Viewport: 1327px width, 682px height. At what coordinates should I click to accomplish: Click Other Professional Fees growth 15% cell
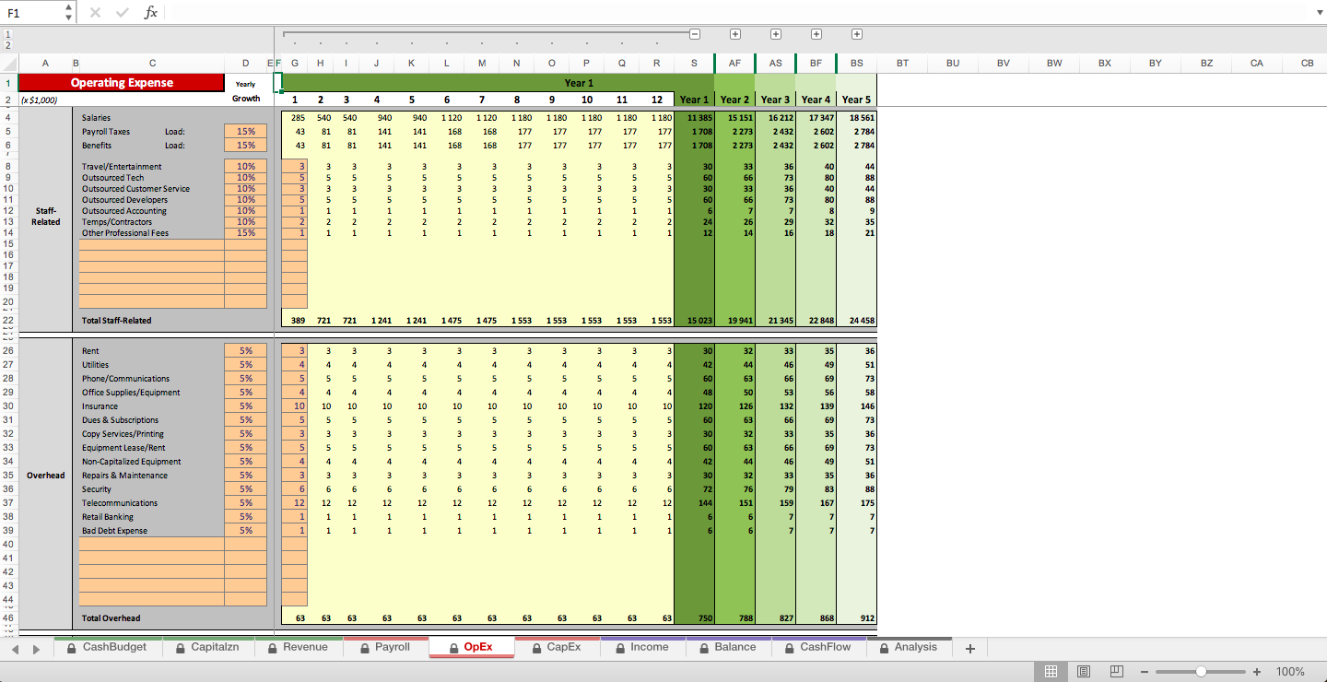[245, 233]
